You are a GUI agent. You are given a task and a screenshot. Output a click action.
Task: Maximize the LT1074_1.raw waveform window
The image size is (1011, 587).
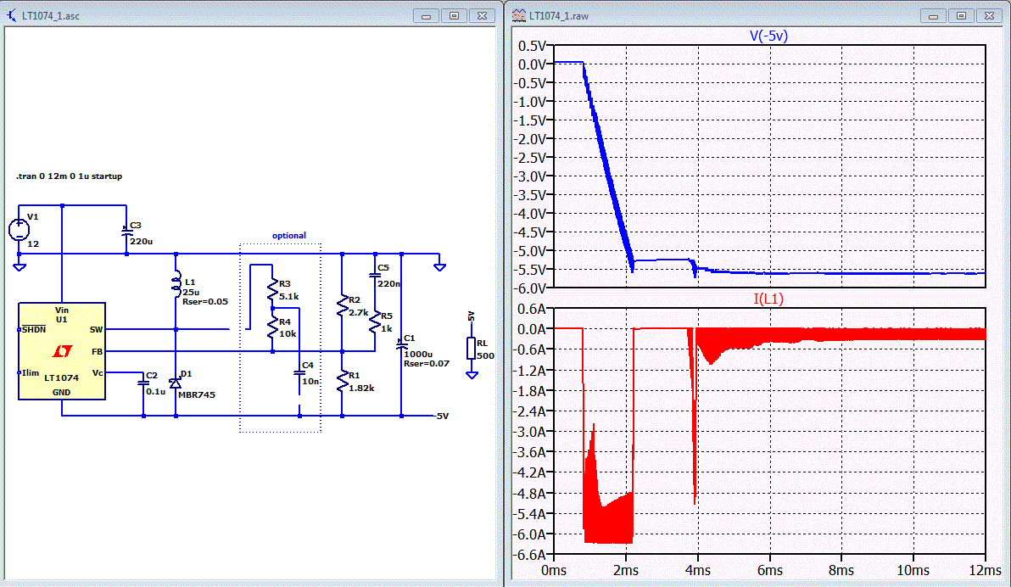click(961, 15)
